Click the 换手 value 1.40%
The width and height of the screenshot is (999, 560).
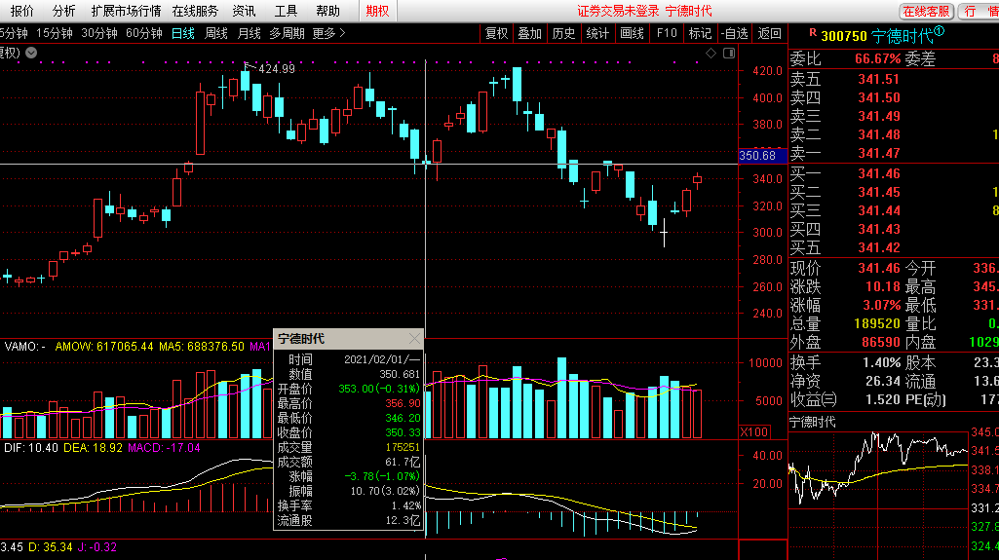[x=881, y=362]
